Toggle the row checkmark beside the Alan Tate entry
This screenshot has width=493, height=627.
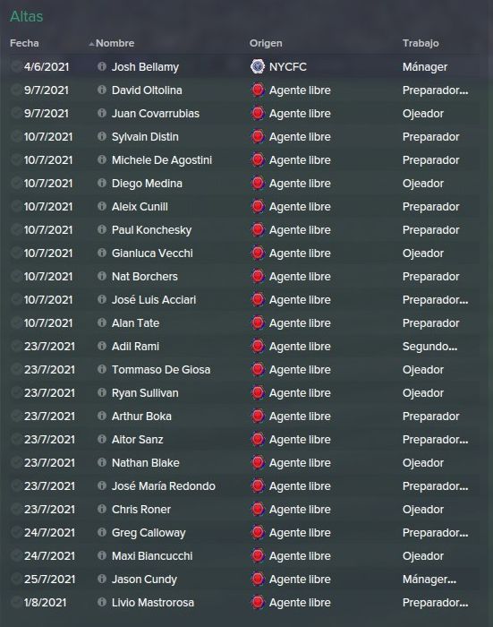pos(16,322)
